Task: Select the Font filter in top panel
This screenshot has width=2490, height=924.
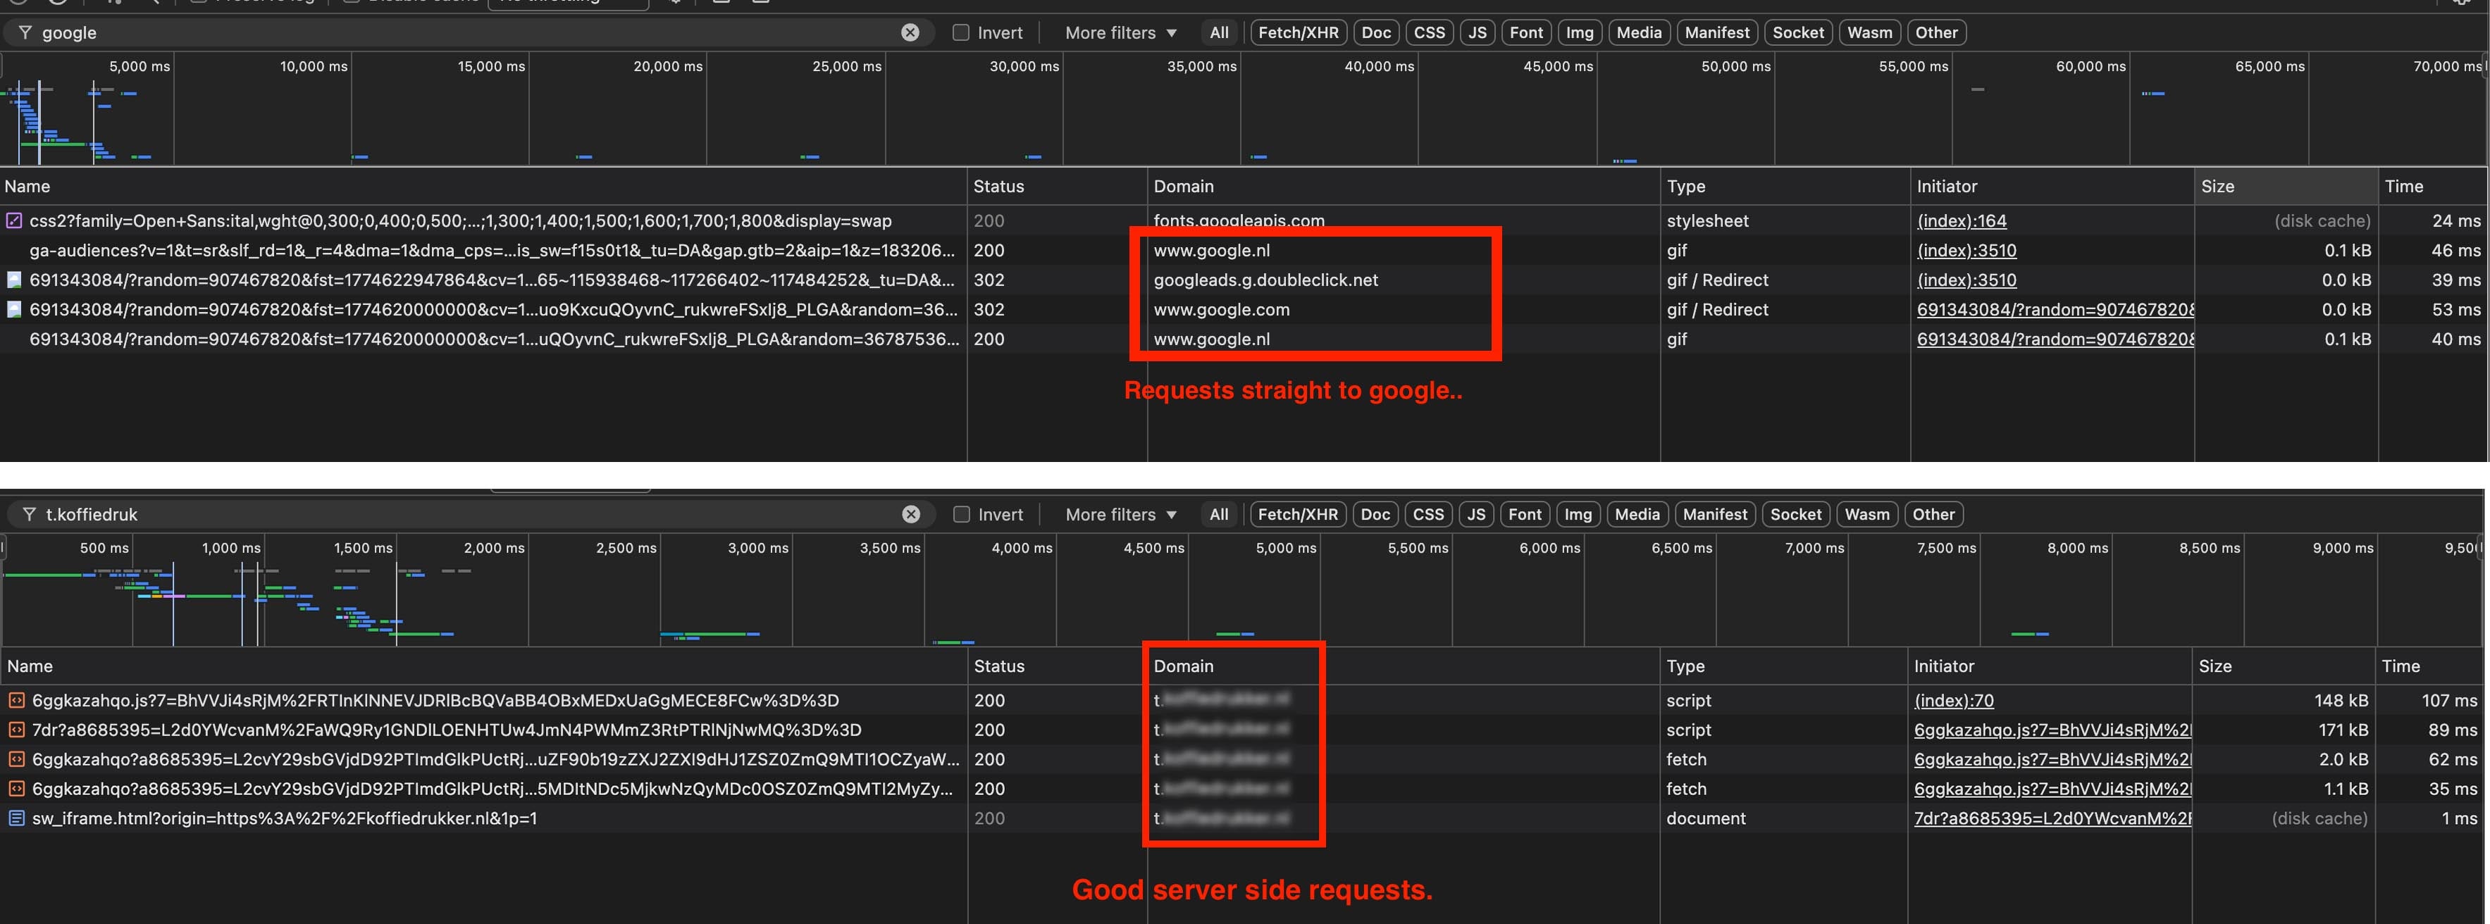Action: [1526, 32]
